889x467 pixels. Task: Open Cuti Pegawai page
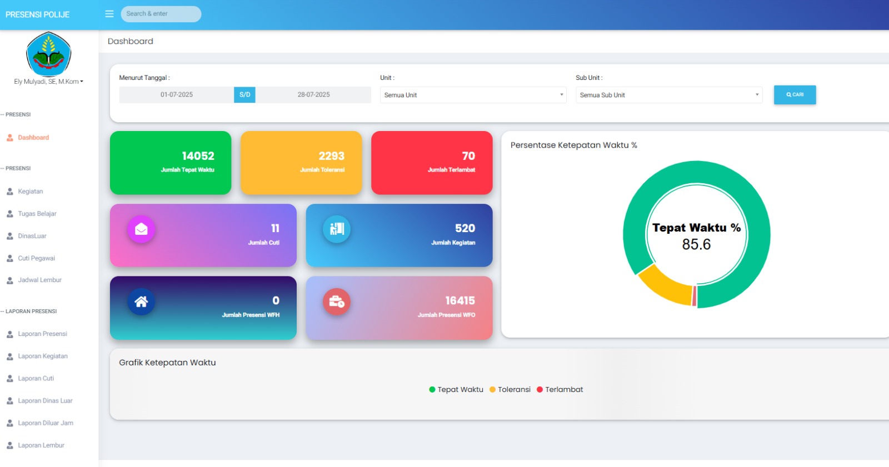37,258
